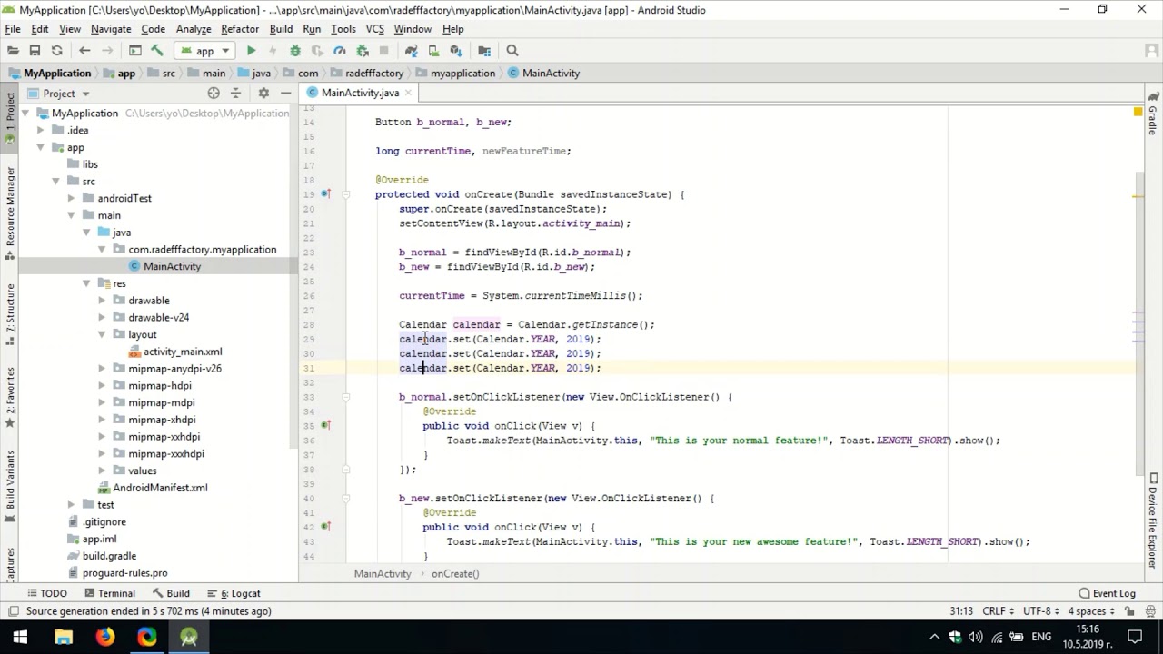Viewport: 1163px width, 654px height.
Task: Click the editor vertical scrollbar
Action: coord(1138,322)
